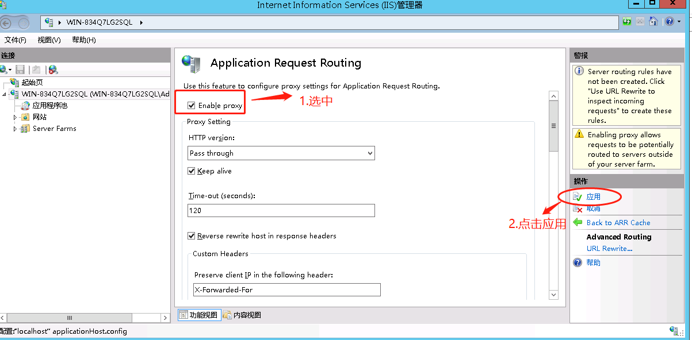Toggle Reverse rewrite host in response headers

192,236
